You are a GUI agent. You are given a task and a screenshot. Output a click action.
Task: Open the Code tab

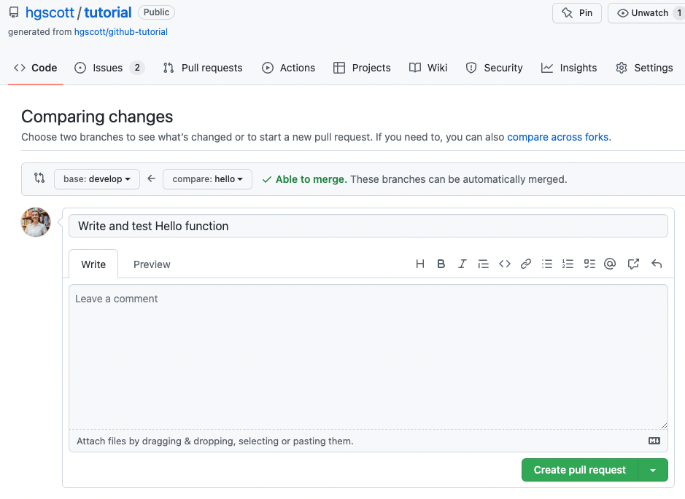(x=36, y=68)
